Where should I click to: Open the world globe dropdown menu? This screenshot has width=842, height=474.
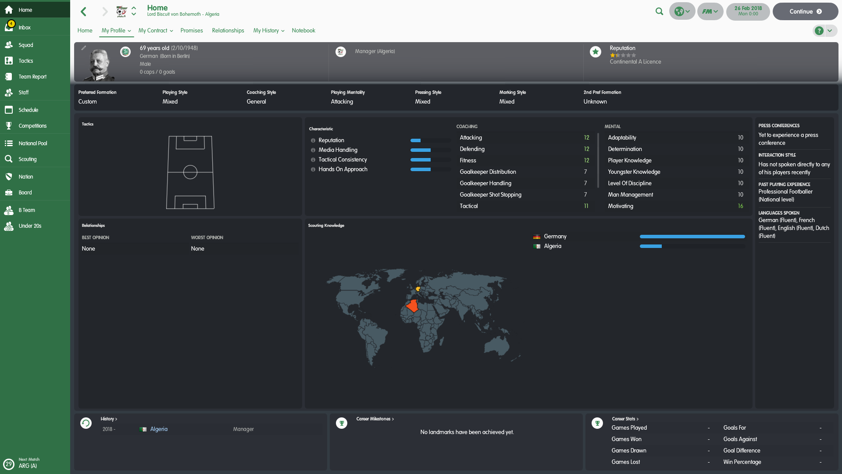pyautogui.click(x=682, y=11)
